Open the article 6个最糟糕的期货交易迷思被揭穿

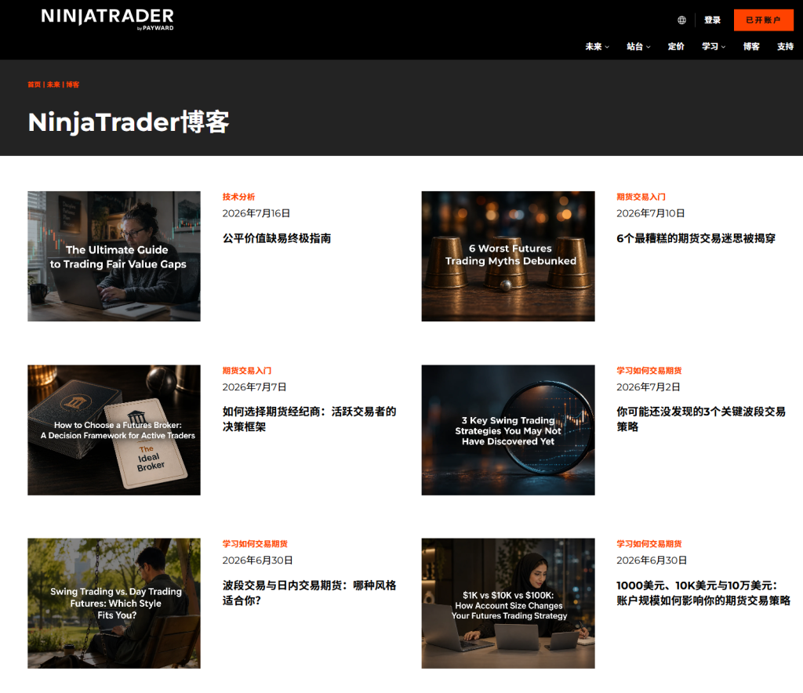[696, 238]
